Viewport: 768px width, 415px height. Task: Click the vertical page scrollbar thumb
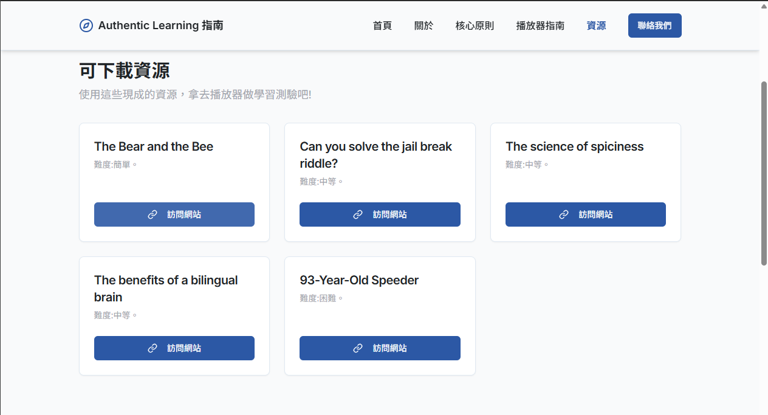[x=764, y=173]
